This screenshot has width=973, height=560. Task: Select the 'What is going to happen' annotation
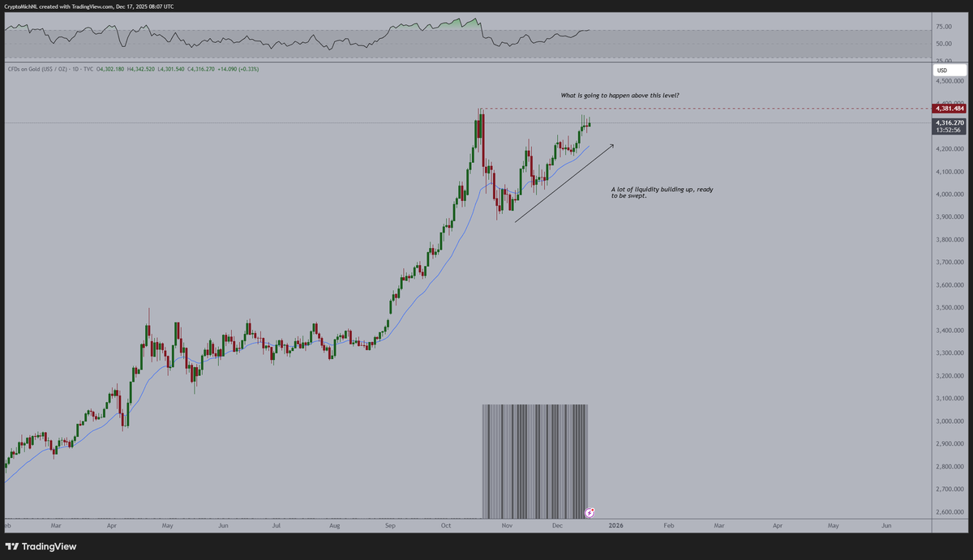pyautogui.click(x=620, y=96)
